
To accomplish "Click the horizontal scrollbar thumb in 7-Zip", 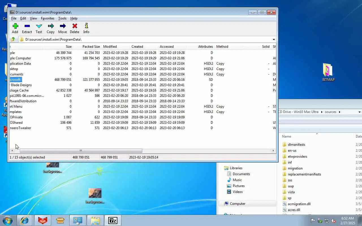I will 81,151.
